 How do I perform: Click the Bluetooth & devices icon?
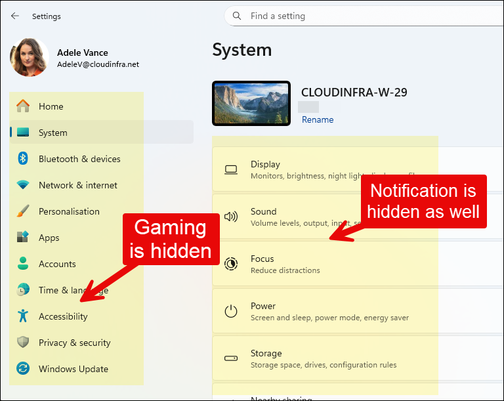click(24, 159)
